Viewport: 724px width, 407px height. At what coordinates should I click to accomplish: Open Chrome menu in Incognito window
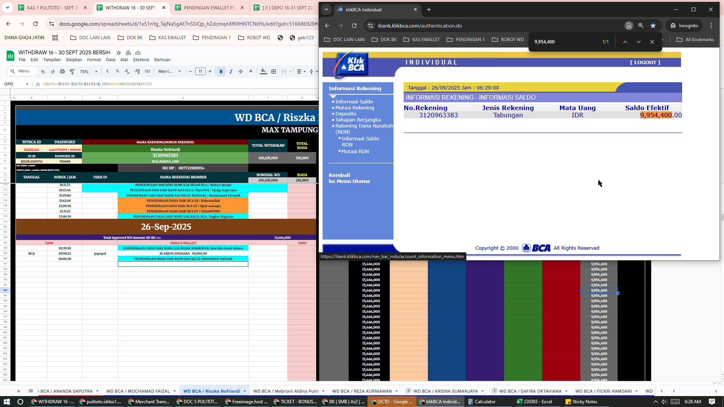tap(711, 26)
